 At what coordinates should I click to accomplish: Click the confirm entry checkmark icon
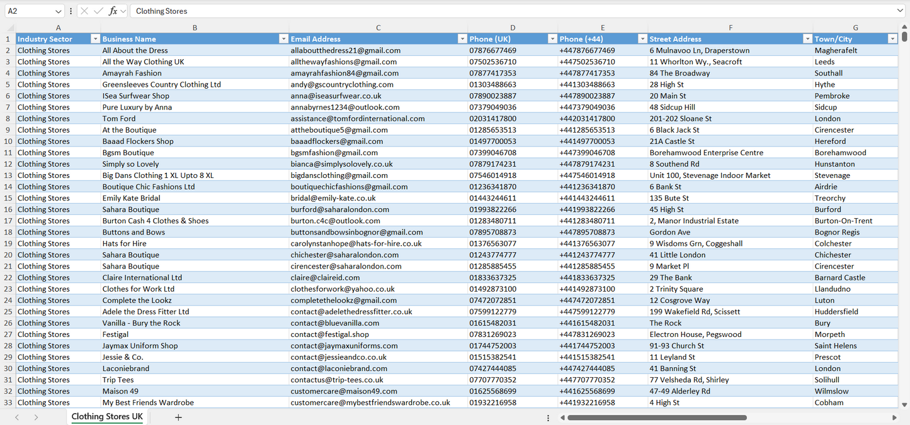(x=98, y=11)
